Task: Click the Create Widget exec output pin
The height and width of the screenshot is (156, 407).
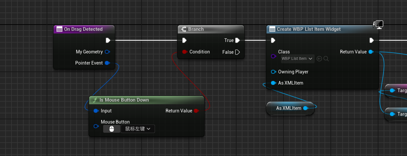Action: coord(372,40)
